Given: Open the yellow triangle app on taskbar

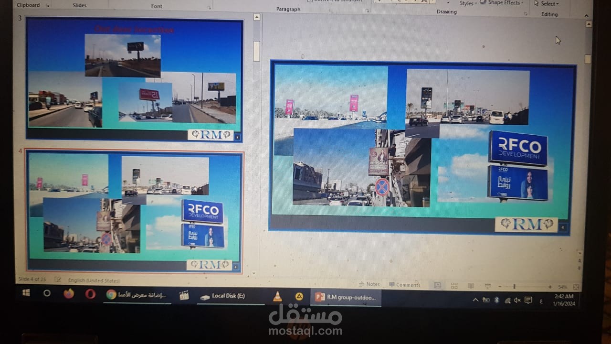Looking at the screenshot, I should pyautogui.click(x=299, y=297).
